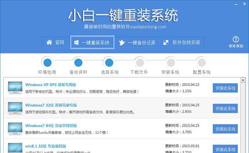Screen dimensions: 249x153
Task: Open 使用帮助 question mark help icon
Action: pyautogui.click(x=236, y=39)
